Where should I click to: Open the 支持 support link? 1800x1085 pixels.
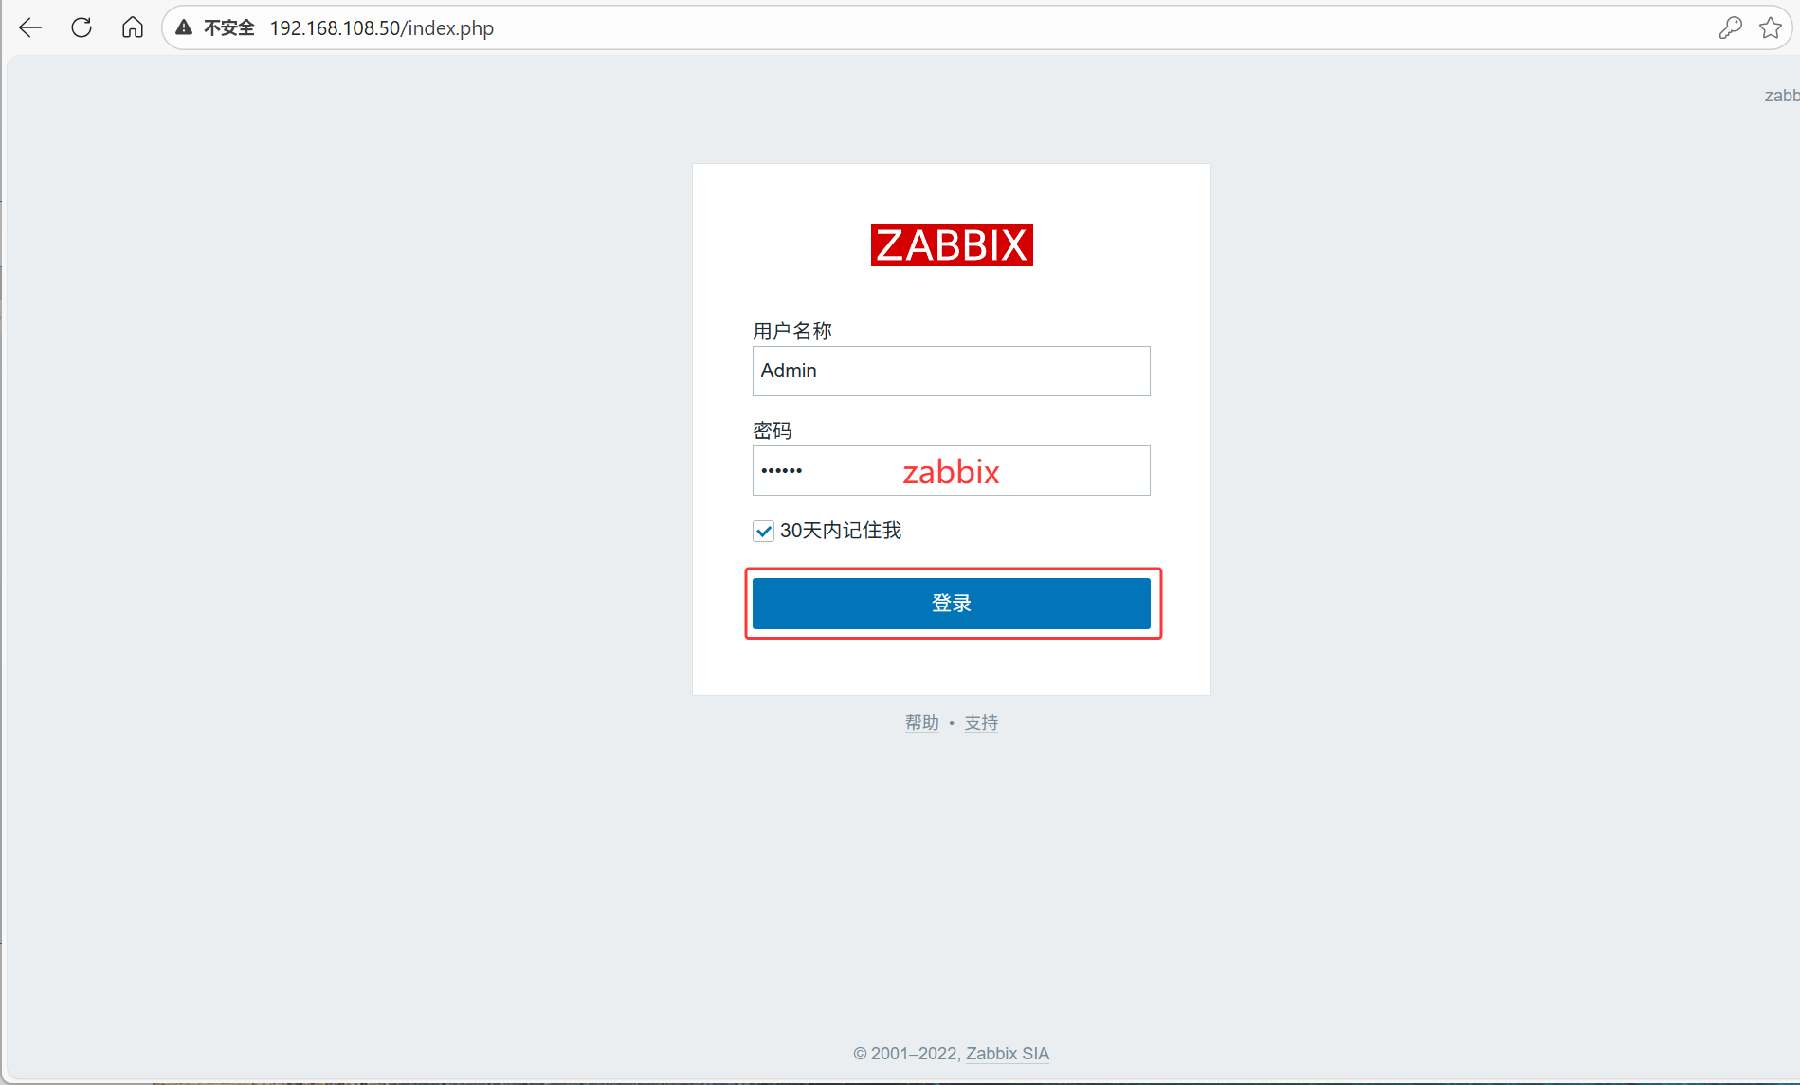[x=981, y=722]
